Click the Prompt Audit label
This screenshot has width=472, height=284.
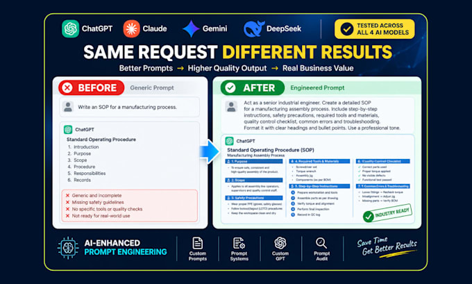point(321,256)
